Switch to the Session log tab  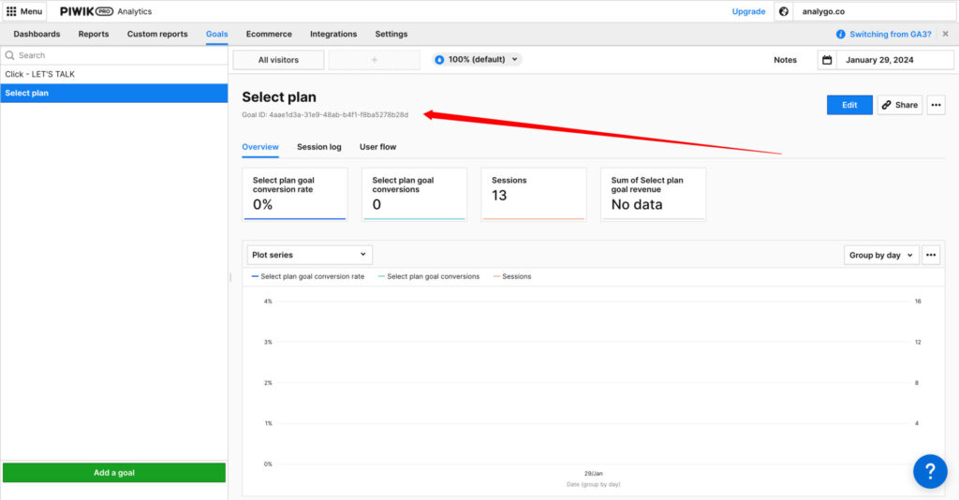pyautogui.click(x=318, y=147)
